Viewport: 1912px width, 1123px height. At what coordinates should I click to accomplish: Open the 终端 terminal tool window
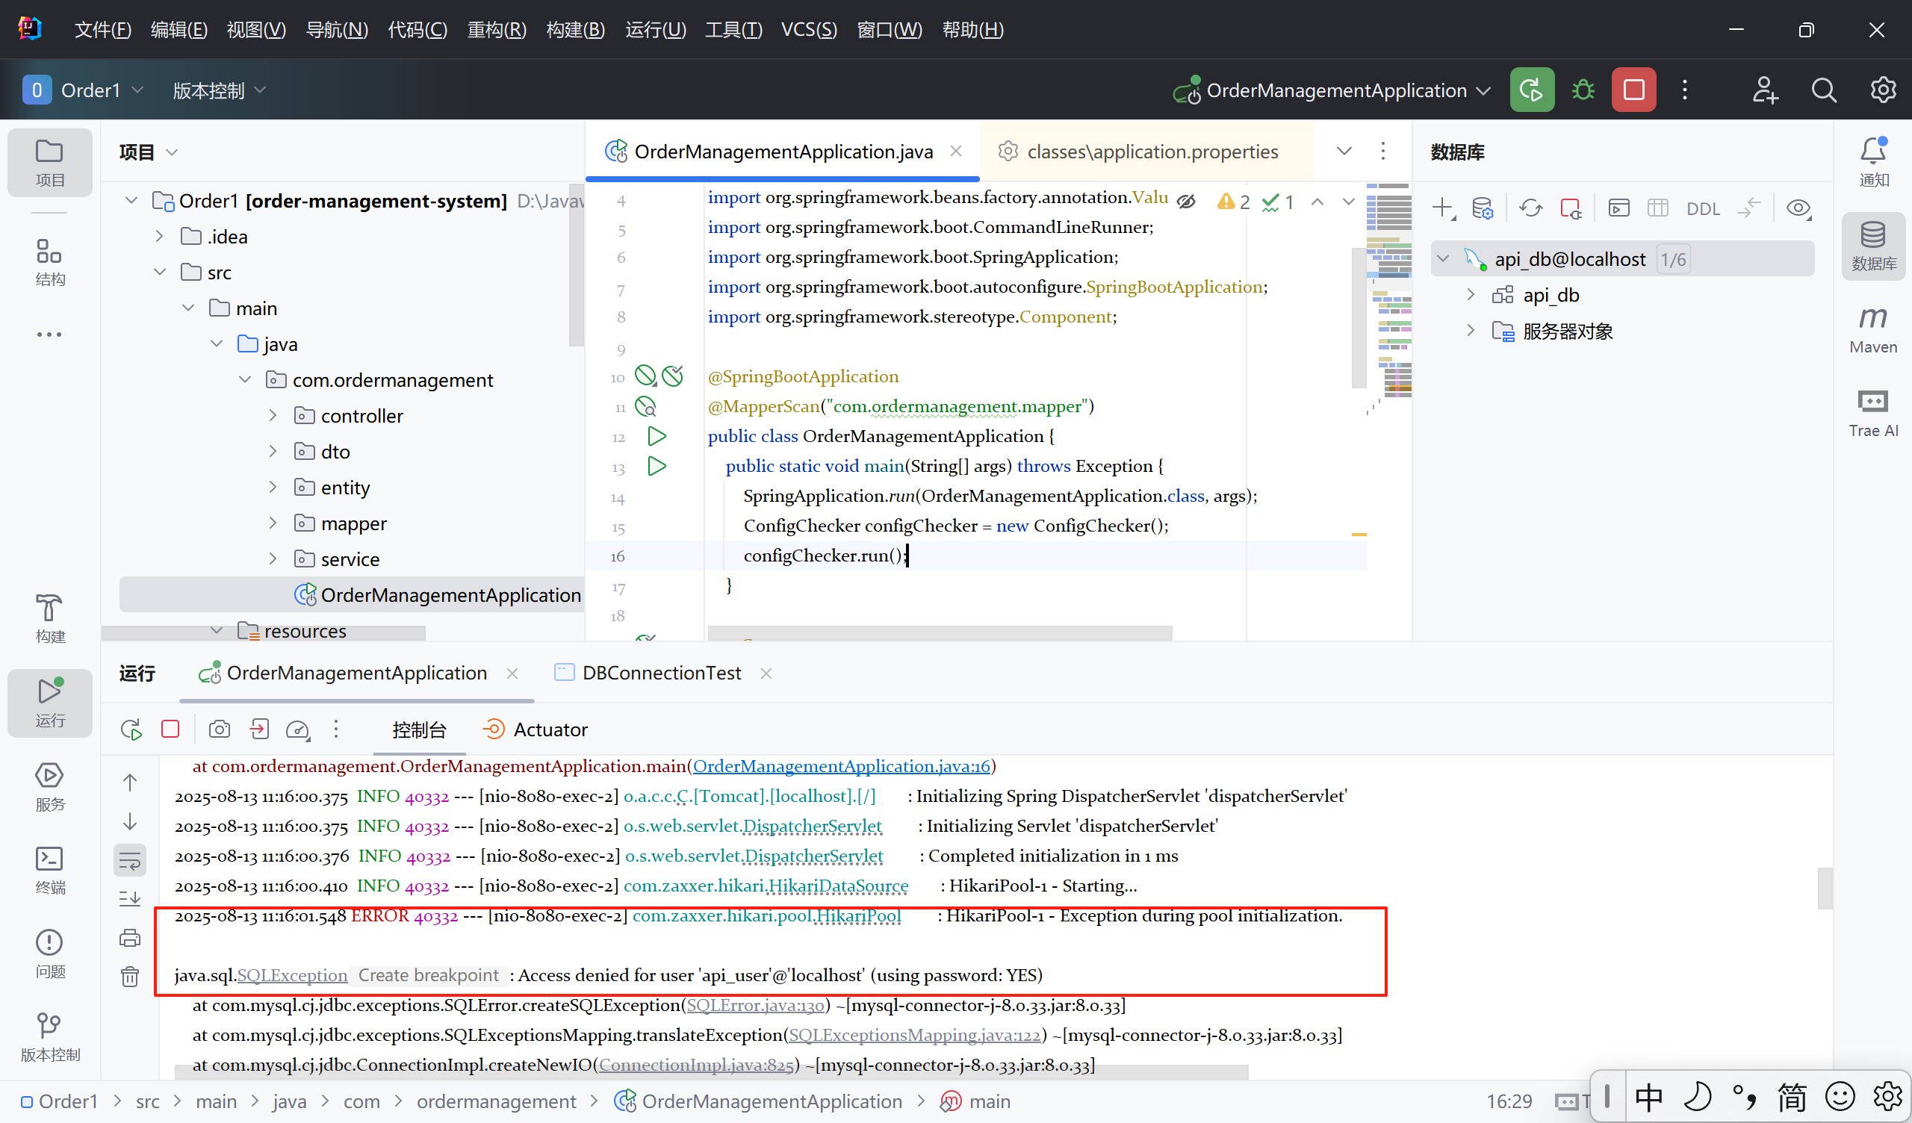(x=49, y=871)
